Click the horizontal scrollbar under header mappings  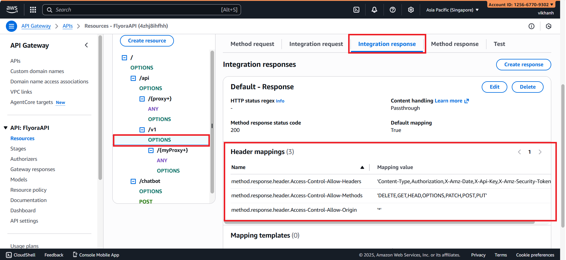click(379, 223)
